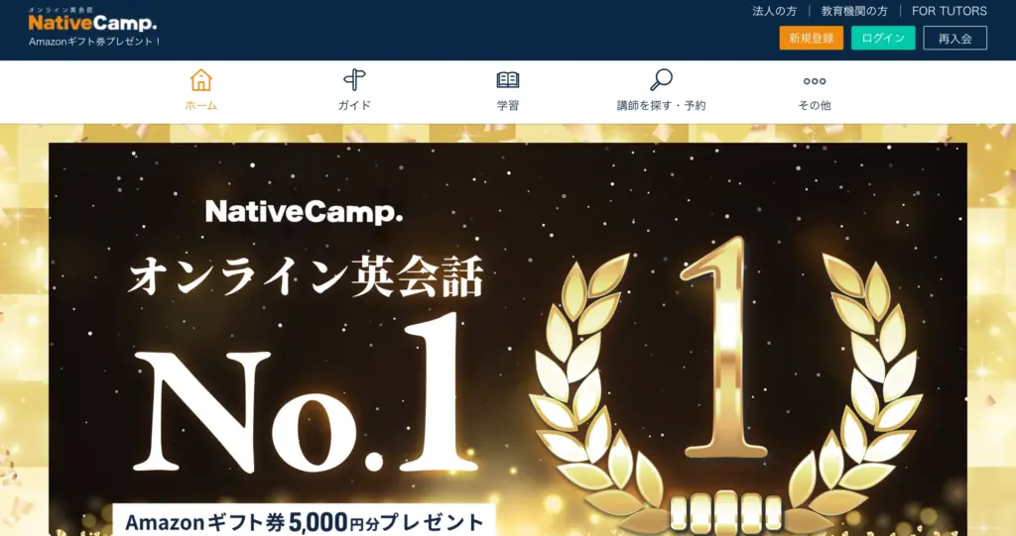This screenshot has width=1016, height=536.
Task: Open the ガイド menu label
Action: click(x=354, y=106)
